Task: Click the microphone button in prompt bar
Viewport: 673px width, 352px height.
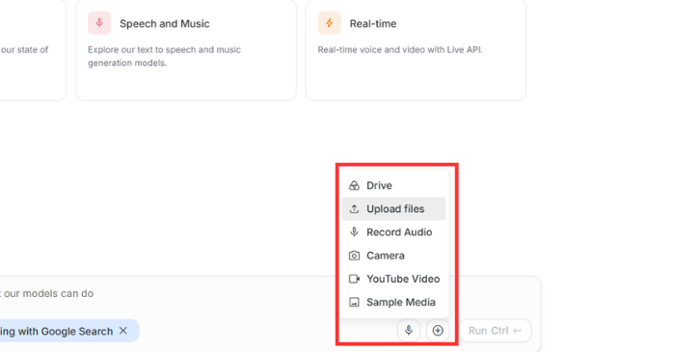Action: 409,331
